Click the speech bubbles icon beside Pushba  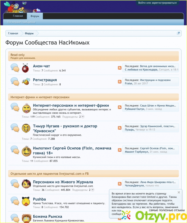[15, 201]
